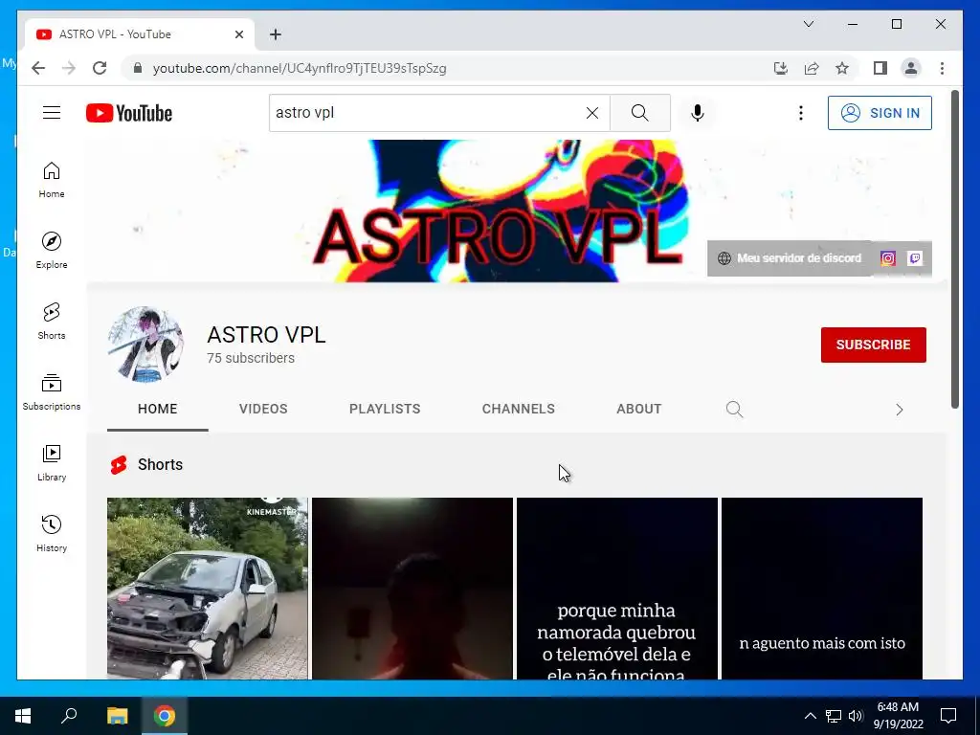Go back with the browser back arrow
The image size is (980, 735).
point(38,68)
